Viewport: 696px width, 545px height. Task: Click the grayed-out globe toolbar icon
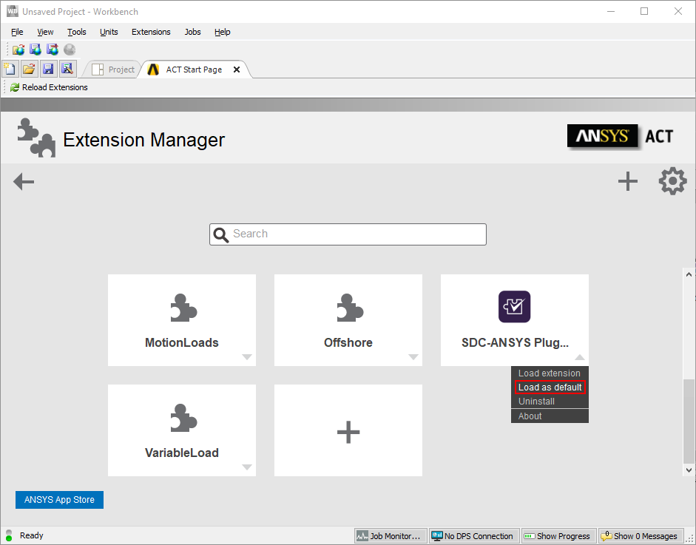click(70, 50)
